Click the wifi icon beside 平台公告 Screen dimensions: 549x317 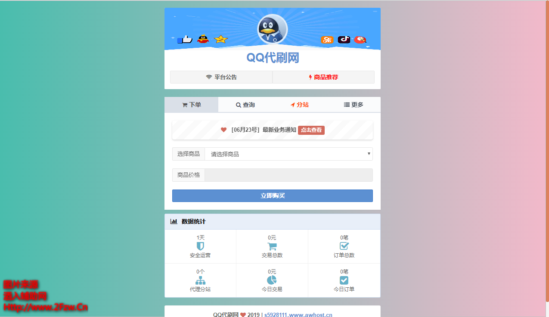(x=209, y=77)
